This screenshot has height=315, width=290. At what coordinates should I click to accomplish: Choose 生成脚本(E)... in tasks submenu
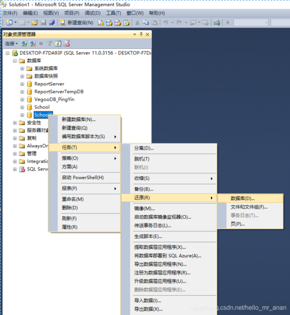pos(169,237)
